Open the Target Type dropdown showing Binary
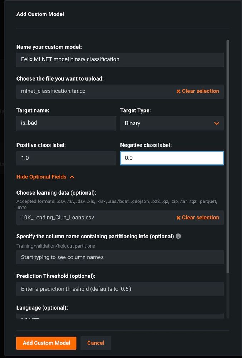The width and height of the screenshot is (242, 358). (x=172, y=123)
